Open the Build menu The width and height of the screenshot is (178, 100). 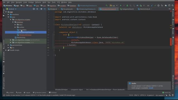pos(44,2)
